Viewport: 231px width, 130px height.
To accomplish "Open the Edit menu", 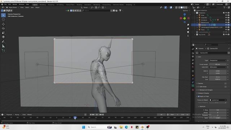I will click(9, 4).
